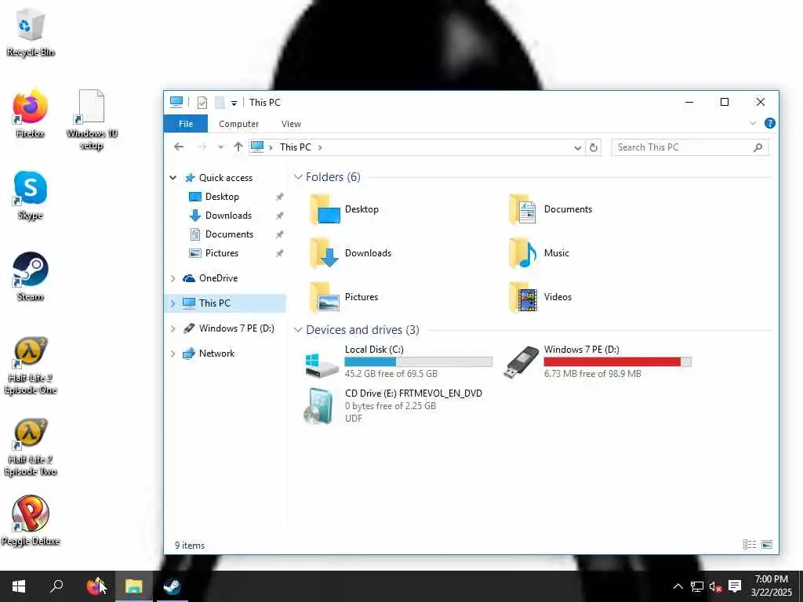The height and width of the screenshot is (602, 803).
Task: Select Half-Life 2 Episode Two shortcut
Action: (31, 448)
